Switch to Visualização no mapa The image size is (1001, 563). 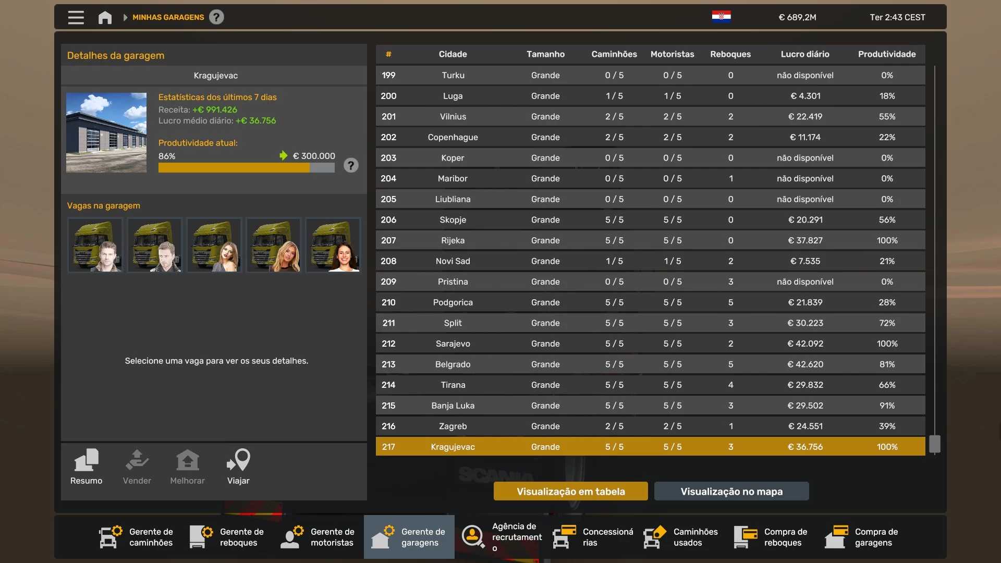(x=731, y=491)
